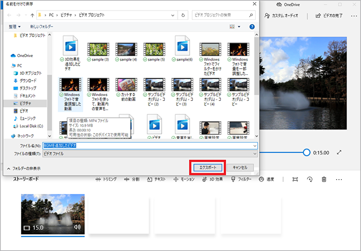Viewport: 361px width, 251px height.
Task: Expand the video preview to fullscreen
Action: tap(339, 153)
